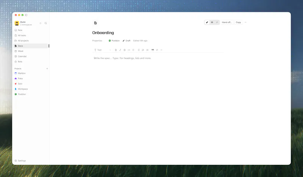Image resolution: width=303 pixels, height=177 pixels.
Task: Open the Week view
Action: (x=31, y=51)
